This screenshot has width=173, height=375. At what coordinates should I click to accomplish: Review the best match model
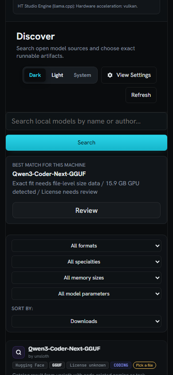point(86,210)
